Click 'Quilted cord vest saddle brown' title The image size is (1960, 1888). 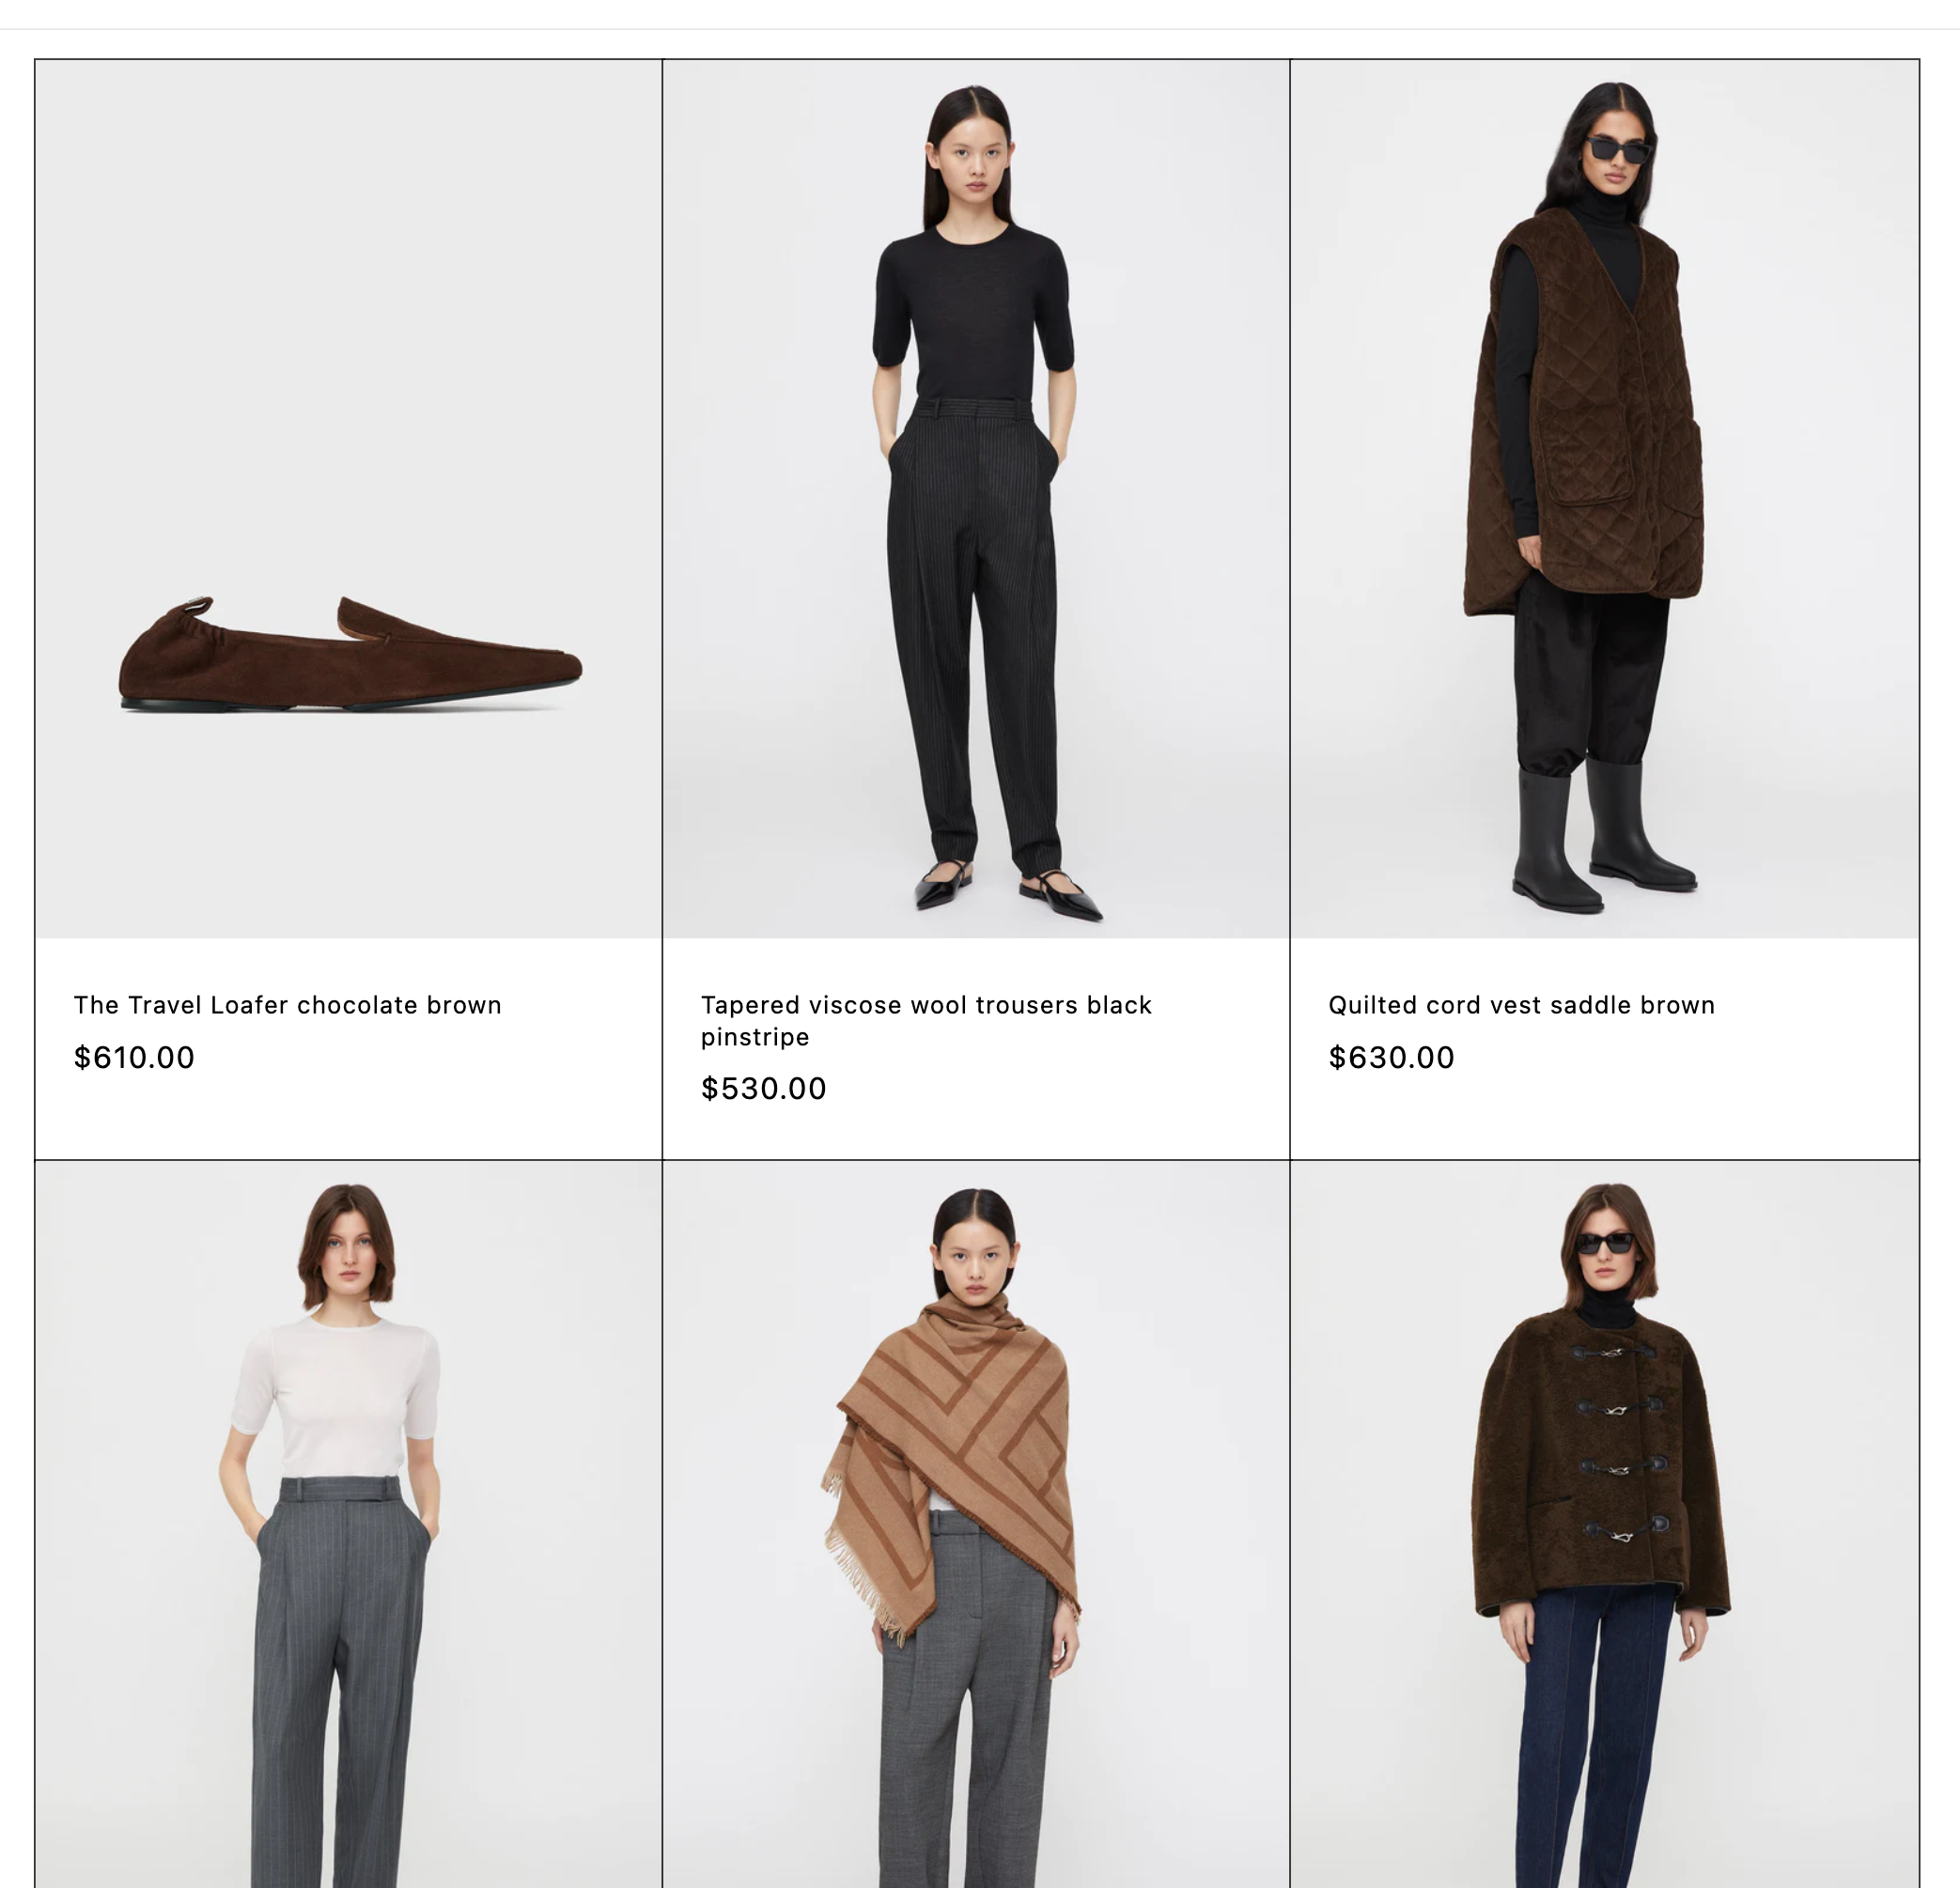(1521, 1004)
